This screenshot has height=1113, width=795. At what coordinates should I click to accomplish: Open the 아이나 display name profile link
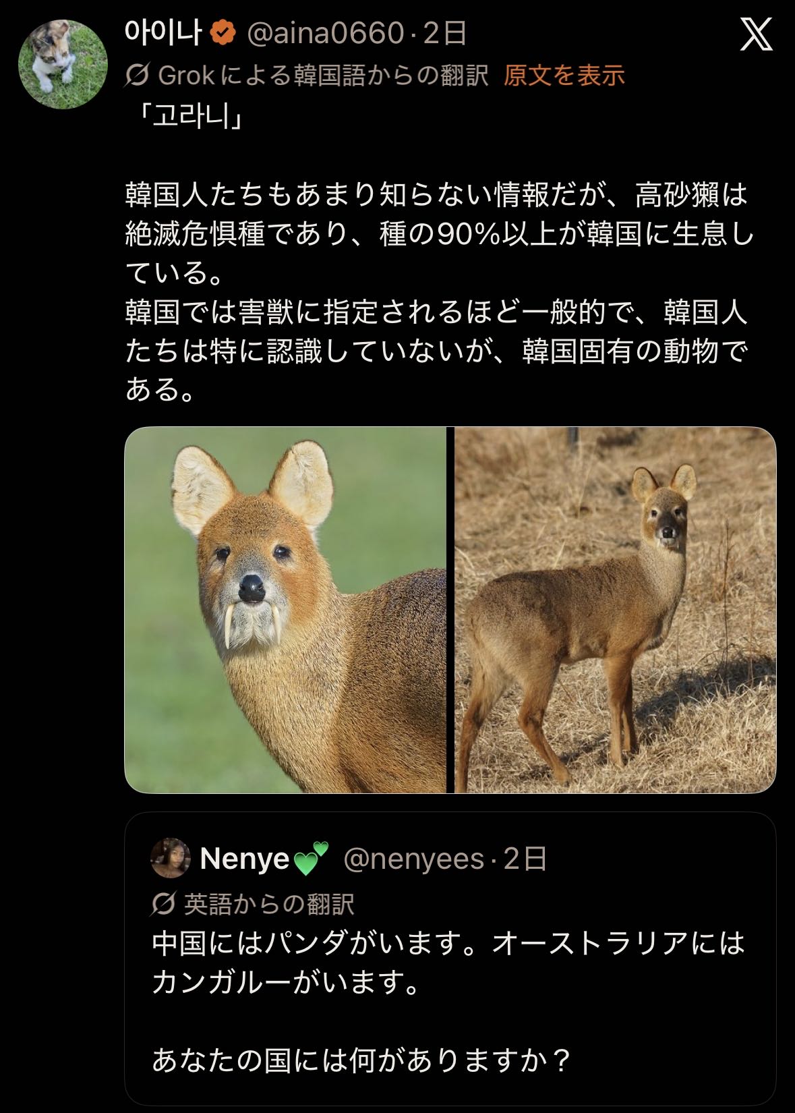pos(165,33)
